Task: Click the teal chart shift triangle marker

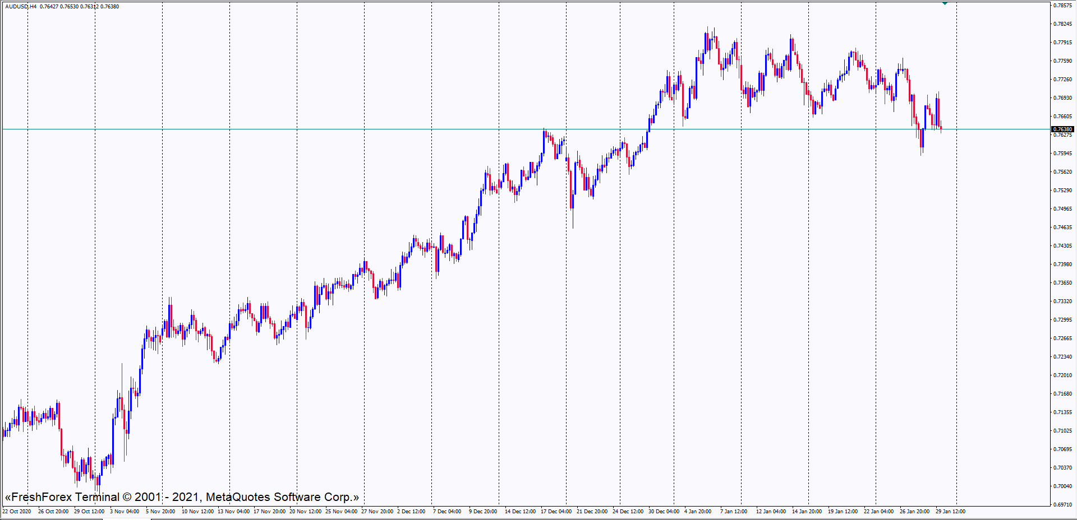Action: [x=945, y=3]
